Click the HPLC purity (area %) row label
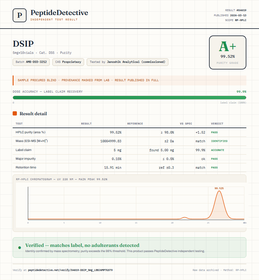 coord(30,132)
